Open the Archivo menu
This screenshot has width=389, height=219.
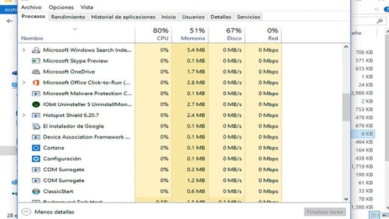31,7
